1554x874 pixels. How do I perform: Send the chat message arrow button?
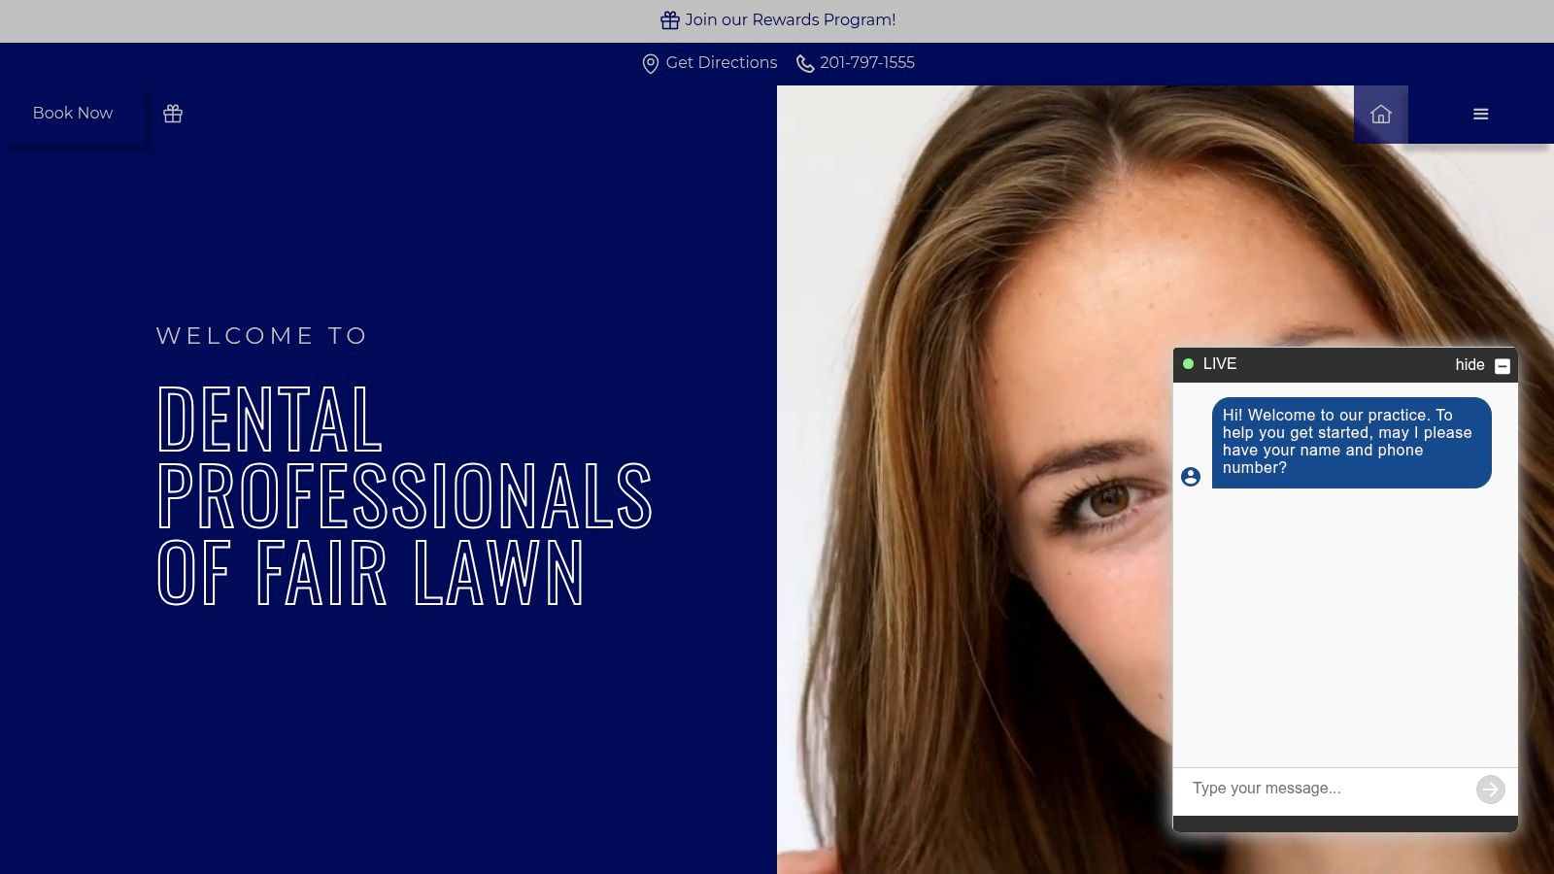(x=1491, y=790)
